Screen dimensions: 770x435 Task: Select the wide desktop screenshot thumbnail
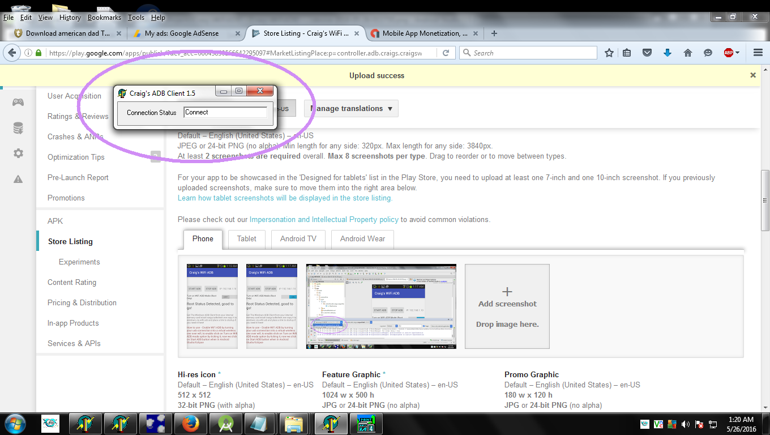(x=381, y=306)
